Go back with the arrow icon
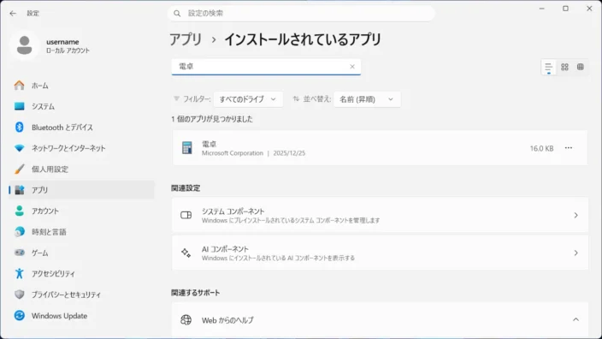602x339 pixels. 13,14
